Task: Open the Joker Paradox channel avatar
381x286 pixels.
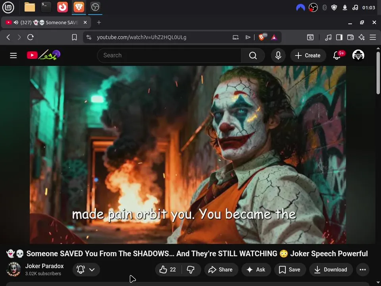Action: pos(13,269)
